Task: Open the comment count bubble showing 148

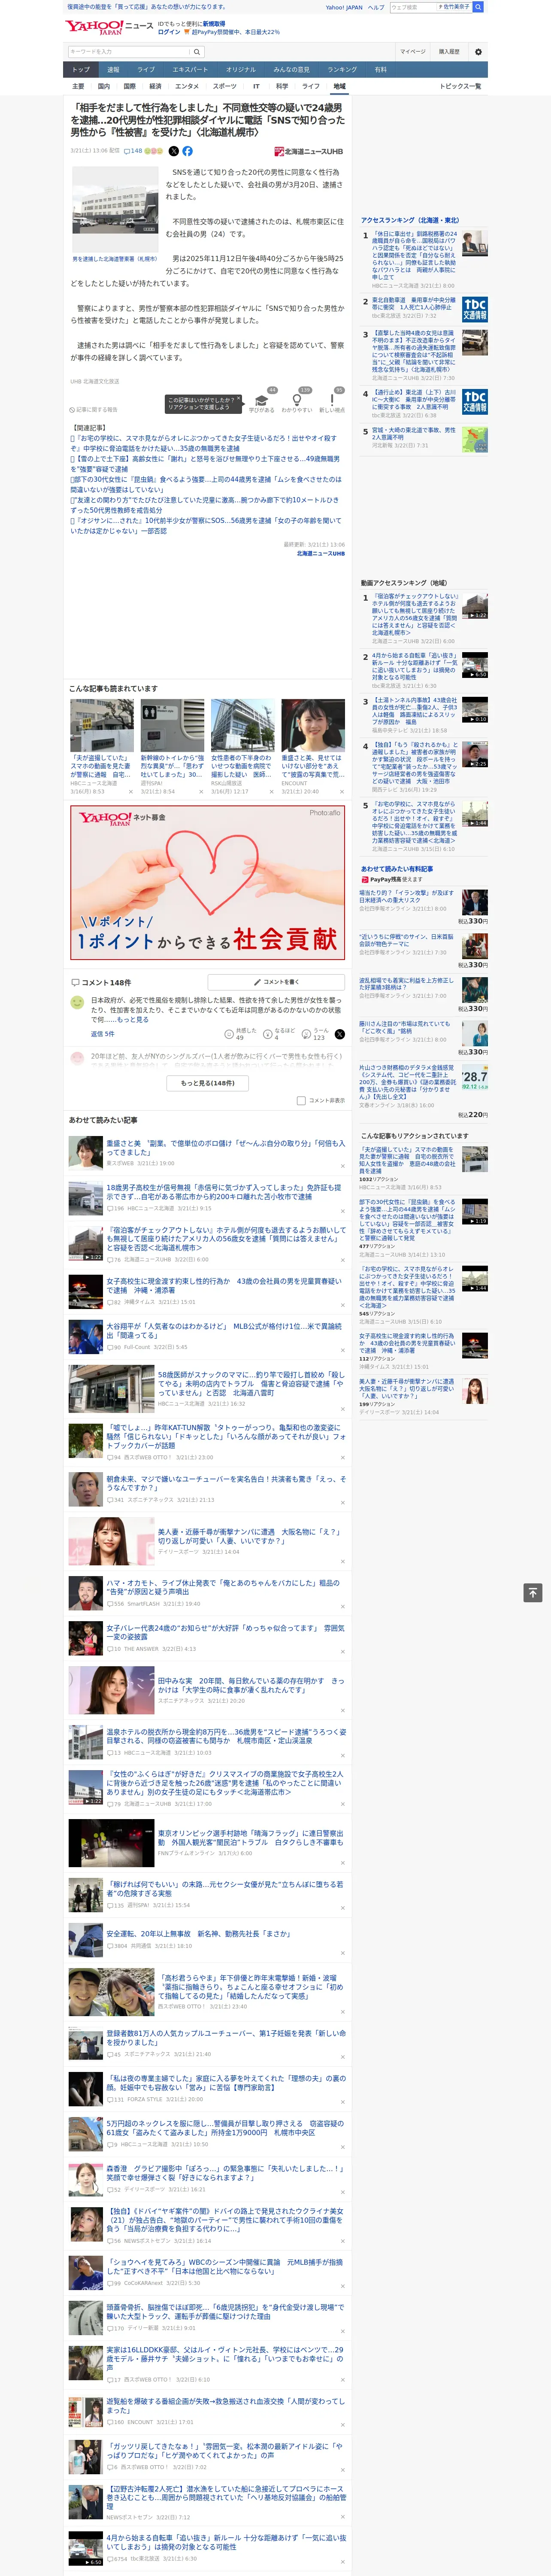Action: coord(133,151)
